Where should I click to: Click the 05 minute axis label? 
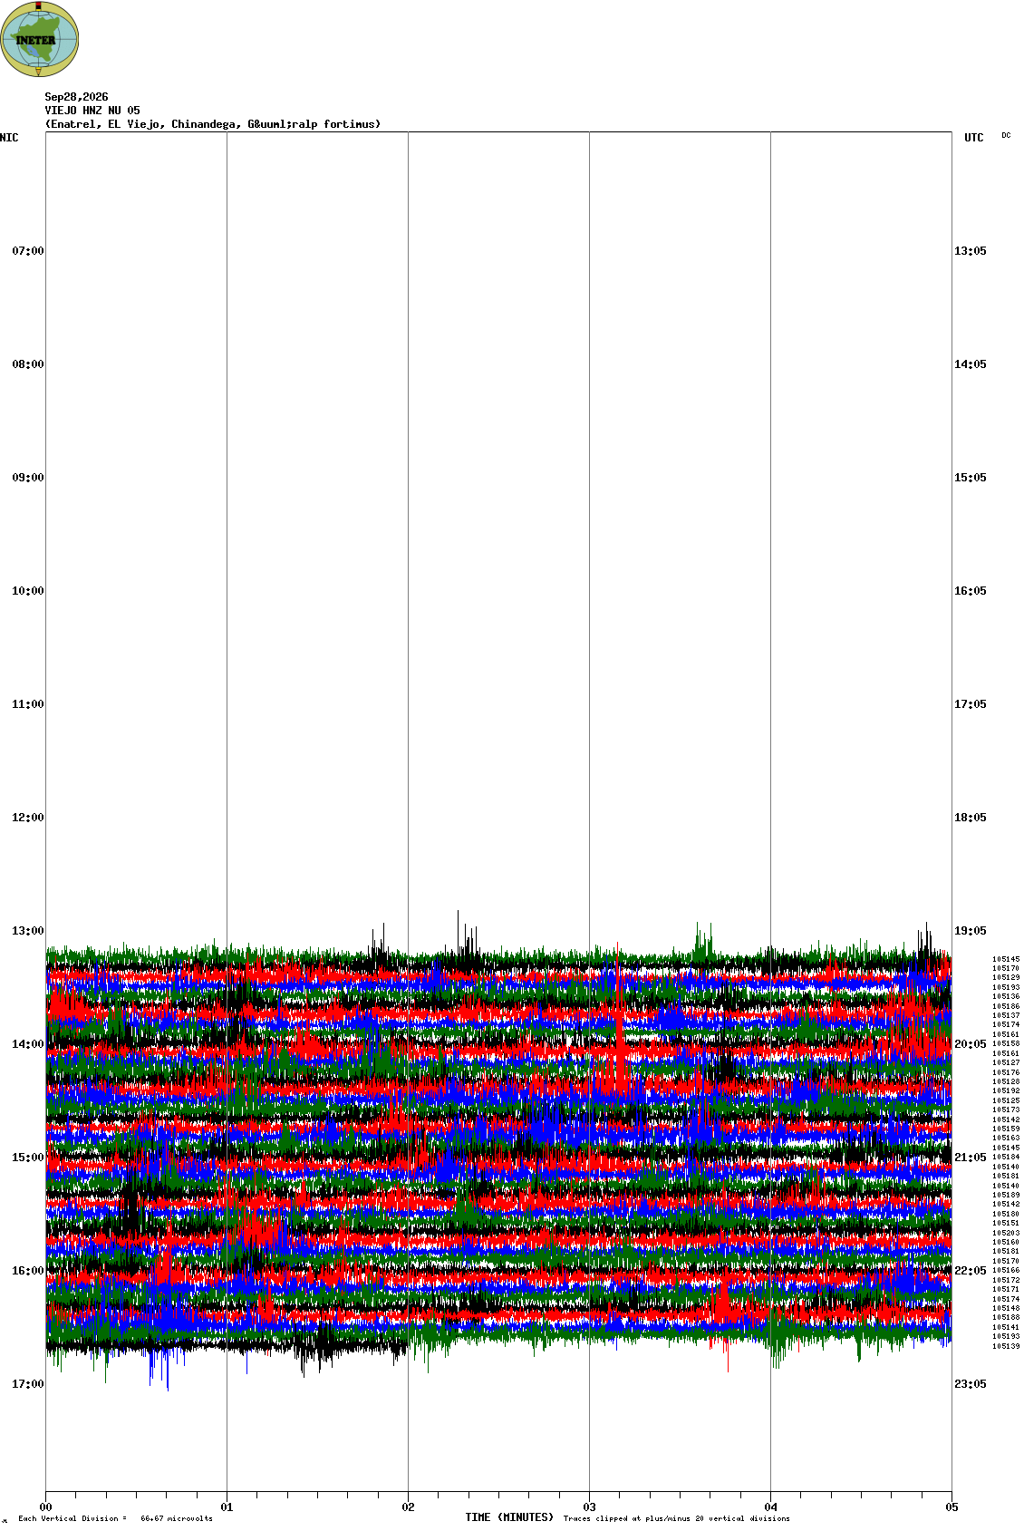click(x=952, y=1507)
